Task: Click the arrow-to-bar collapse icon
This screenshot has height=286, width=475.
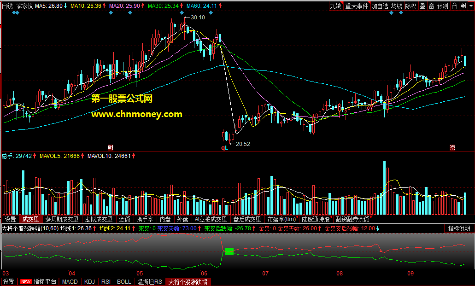Action: click(463, 6)
